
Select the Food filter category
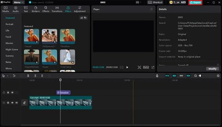coord(8,37)
